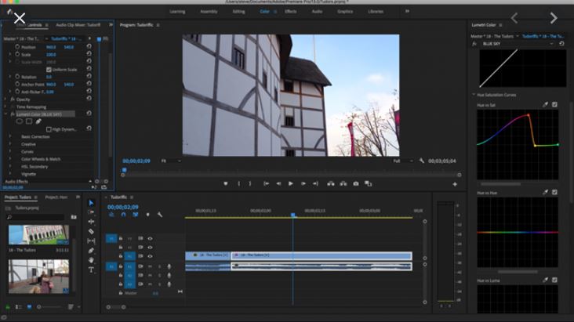
Task: Reset the Rotation parameter
Action: click(89, 76)
